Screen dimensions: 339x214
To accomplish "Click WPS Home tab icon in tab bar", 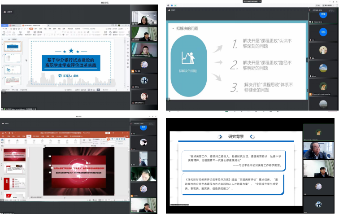I will 4,25.
